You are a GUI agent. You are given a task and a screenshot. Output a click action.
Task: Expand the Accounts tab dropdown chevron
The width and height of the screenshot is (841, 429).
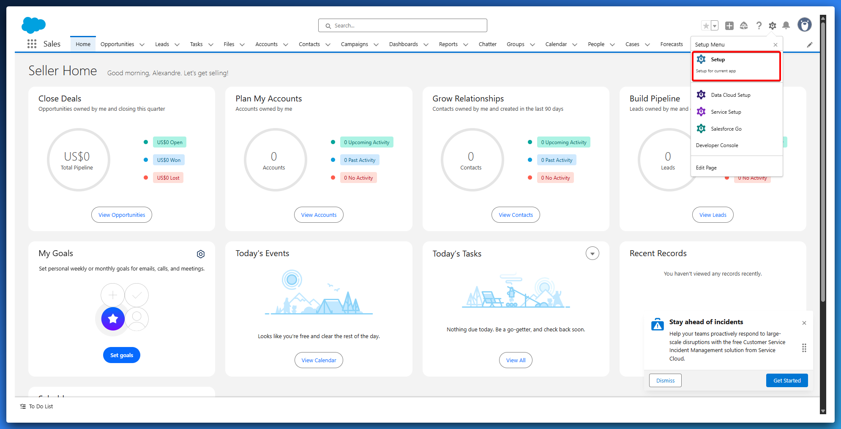pyautogui.click(x=286, y=44)
